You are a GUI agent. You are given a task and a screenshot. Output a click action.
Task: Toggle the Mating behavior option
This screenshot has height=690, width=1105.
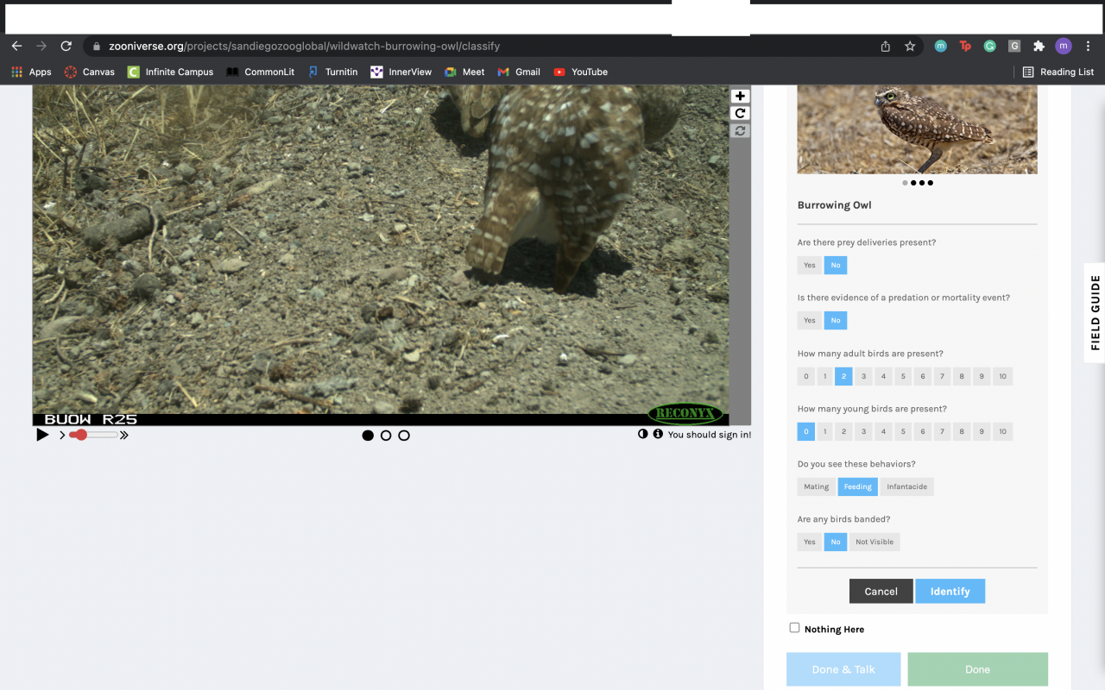point(816,487)
